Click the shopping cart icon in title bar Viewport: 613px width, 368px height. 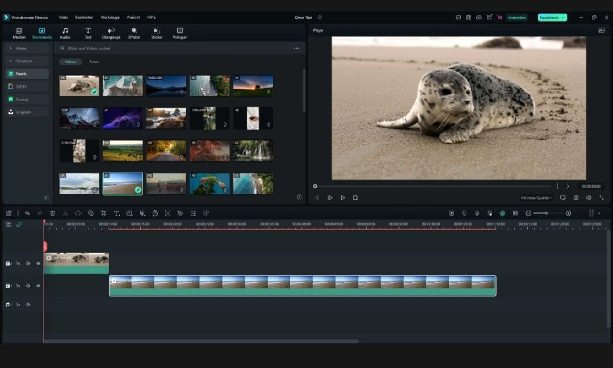[x=499, y=17]
